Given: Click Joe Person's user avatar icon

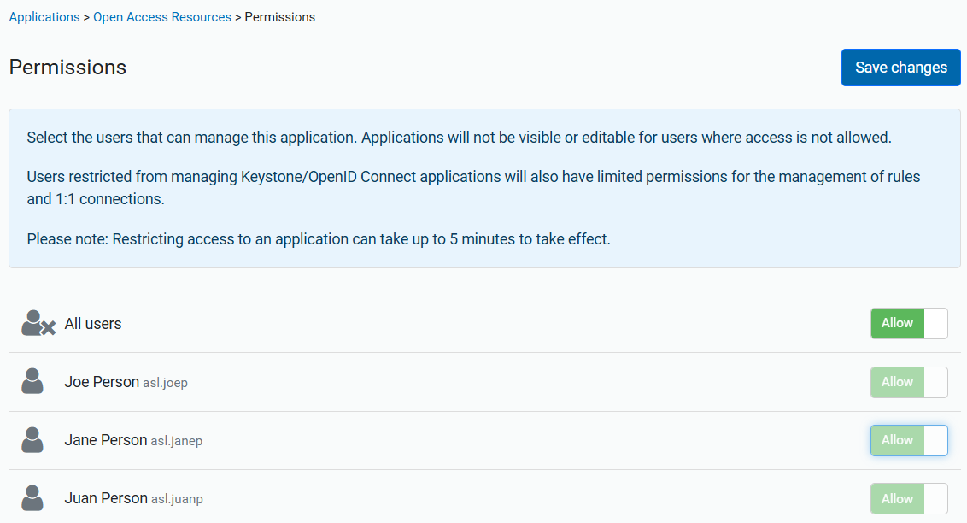Looking at the screenshot, I should 32,382.
